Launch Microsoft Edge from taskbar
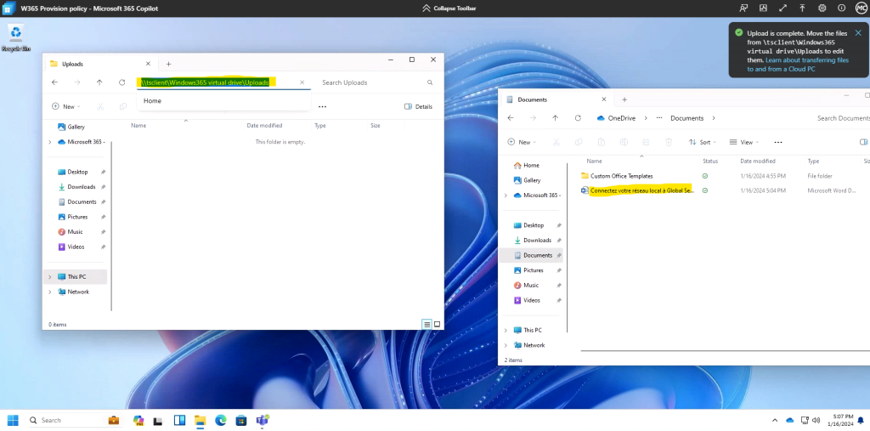 click(221, 421)
